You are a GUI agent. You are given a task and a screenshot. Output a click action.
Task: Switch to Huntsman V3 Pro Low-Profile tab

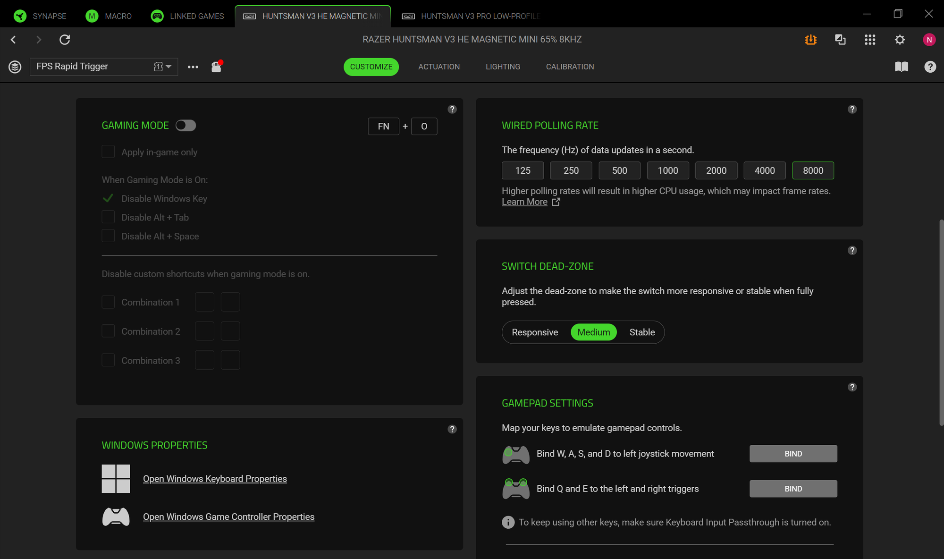point(470,16)
